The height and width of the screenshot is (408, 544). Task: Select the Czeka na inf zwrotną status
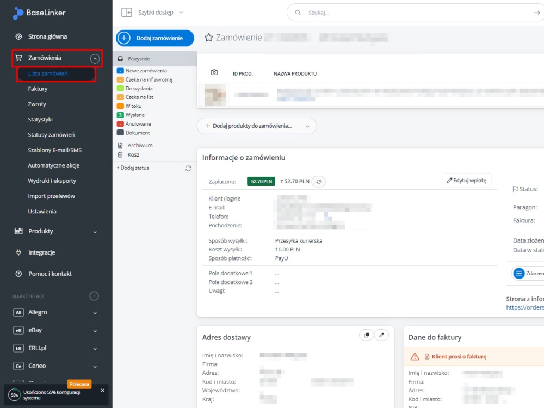point(144,79)
